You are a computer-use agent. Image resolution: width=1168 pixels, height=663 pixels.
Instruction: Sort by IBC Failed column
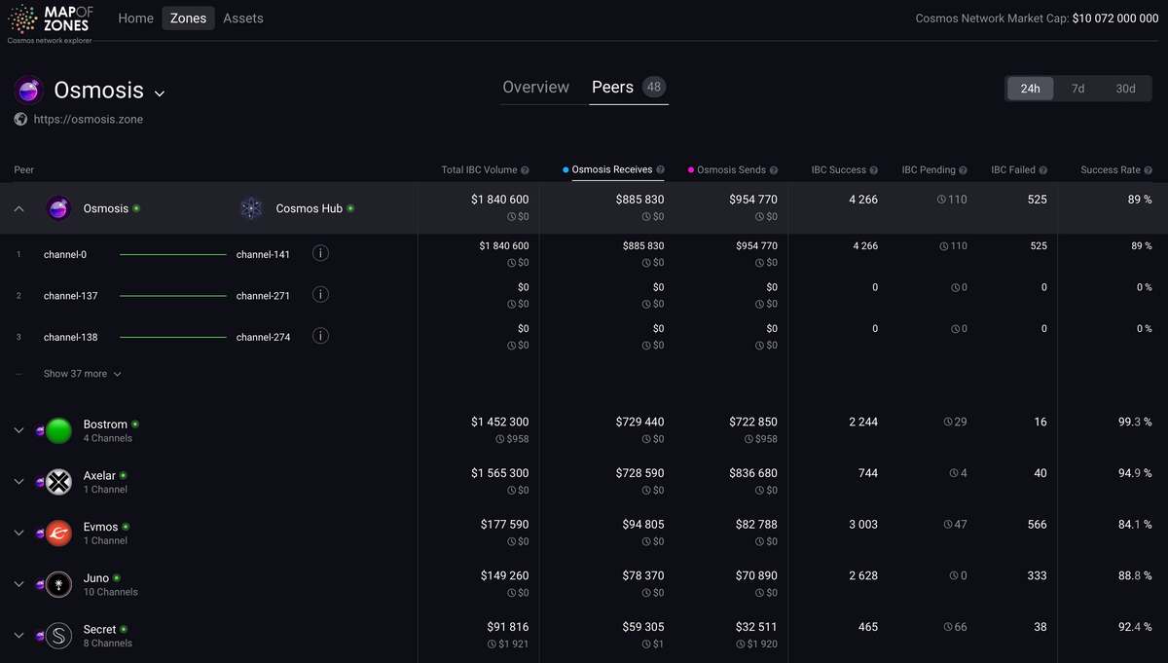[x=1013, y=170]
